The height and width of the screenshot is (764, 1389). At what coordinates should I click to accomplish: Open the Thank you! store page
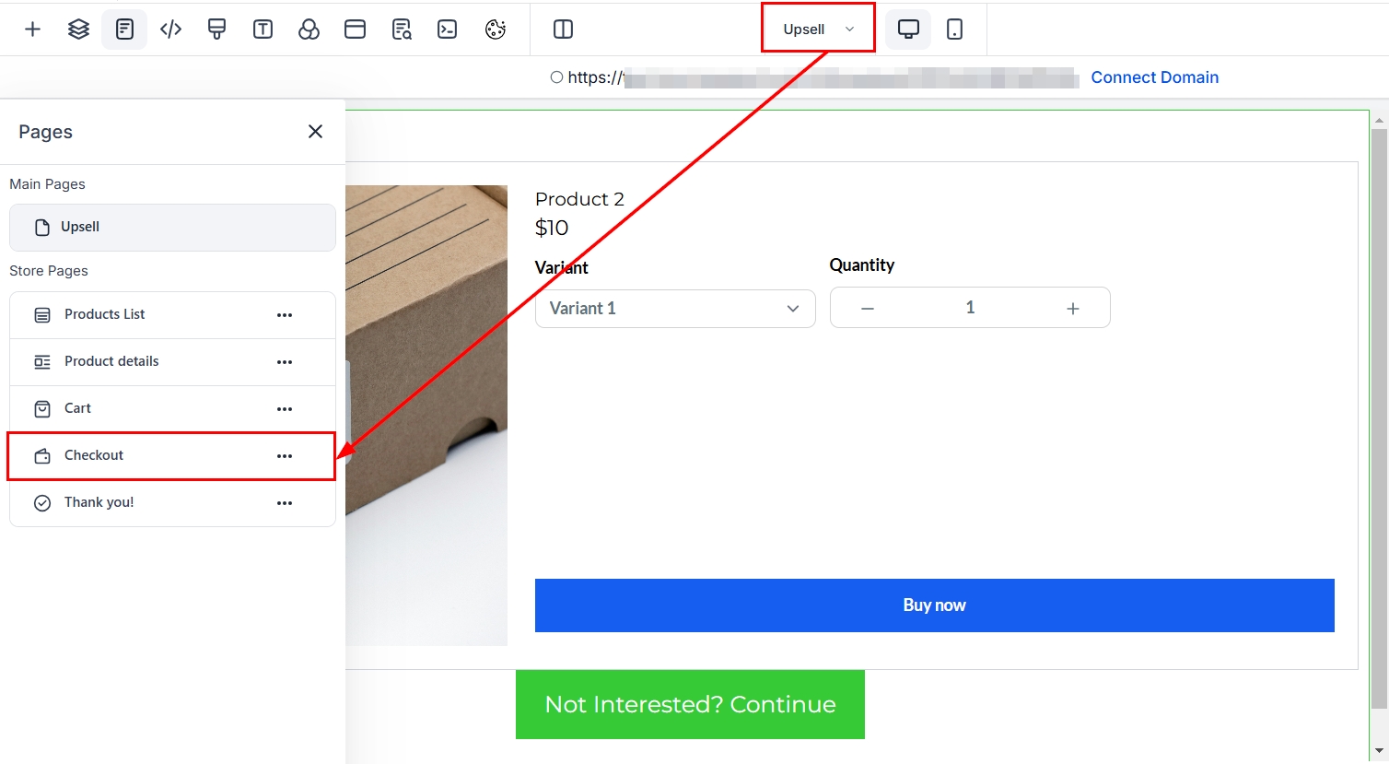click(x=99, y=502)
